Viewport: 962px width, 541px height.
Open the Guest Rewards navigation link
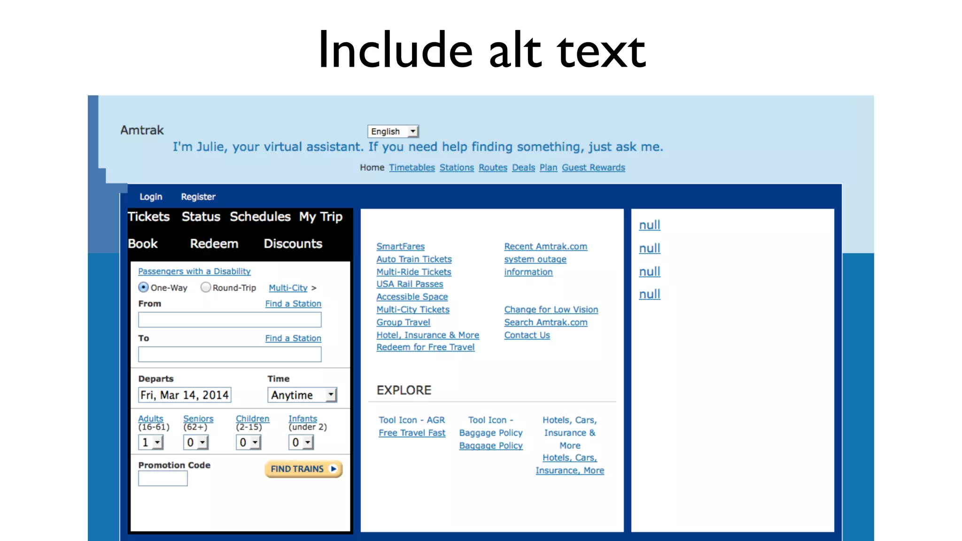coord(594,168)
